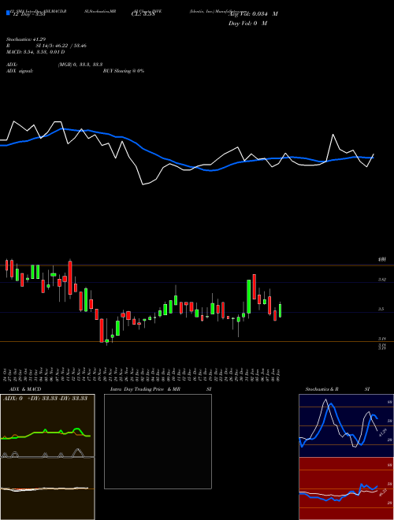Viewport: 394px width, 520px height.
Task: Click the 3.5 price axis label
Action: 381,309
